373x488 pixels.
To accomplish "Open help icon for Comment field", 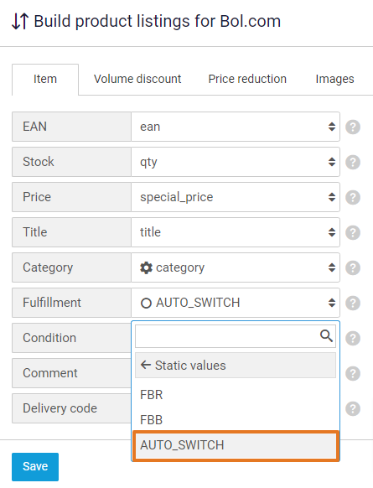I will tap(353, 373).
